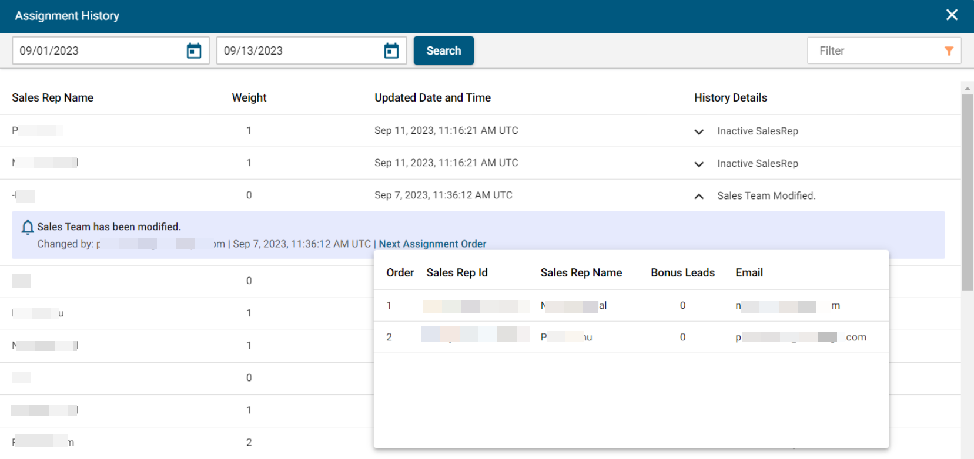
Task: Select the Weight column header
Action: [x=249, y=97]
